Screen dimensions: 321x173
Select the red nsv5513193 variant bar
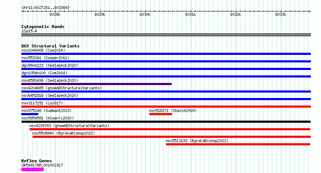pyautogui.click(x=238, y=144)
